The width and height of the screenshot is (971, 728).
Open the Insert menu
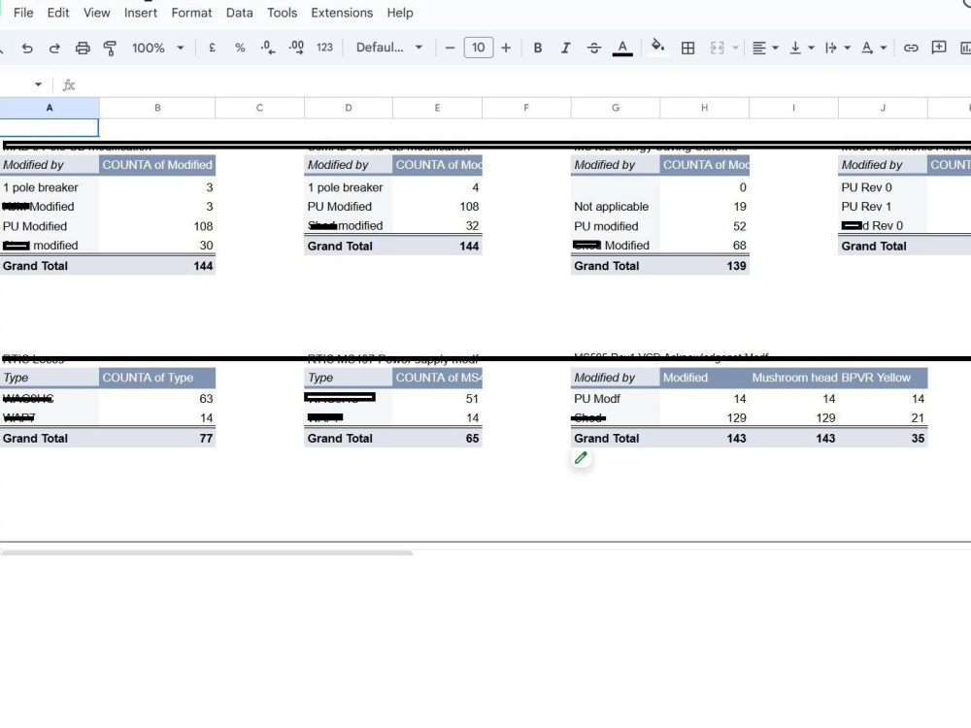pyautogui.click(x=141, y=13)
